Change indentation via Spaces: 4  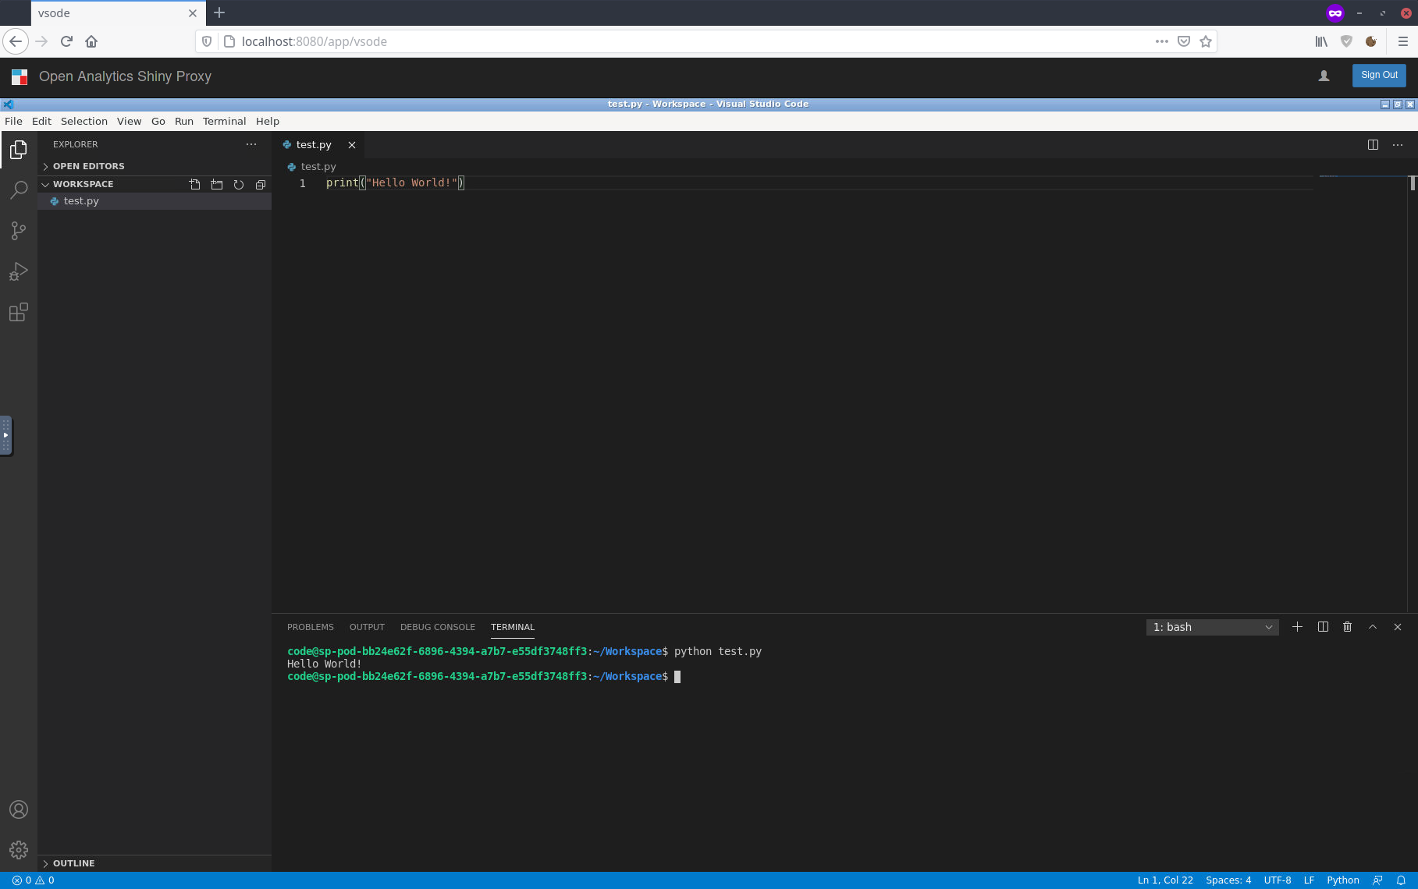tap(1228, 880)
